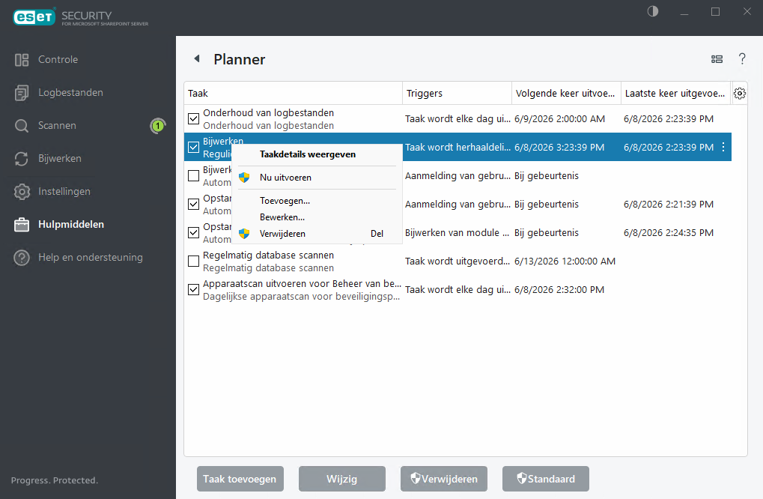Open Controle in sidebar
Screen dimensions: 763x499
58,59
